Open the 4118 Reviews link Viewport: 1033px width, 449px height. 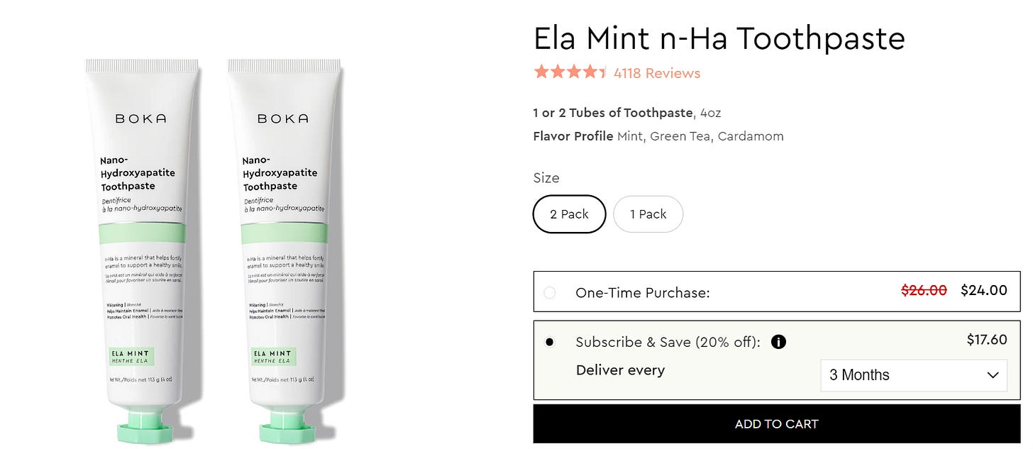pos(657,73)
